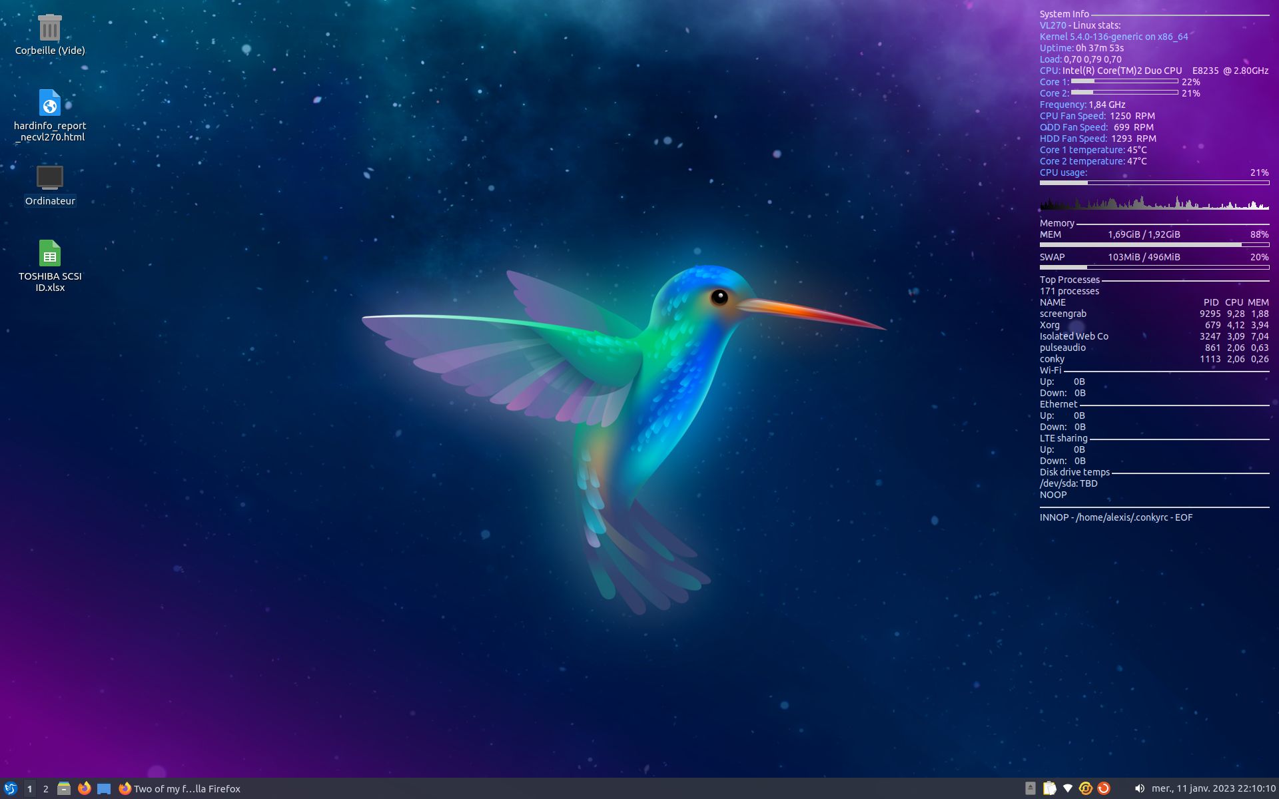Viewport: 1279px width, 799px height.
Task: Open the clipboard manager tray icon
Action: coord(1049,788)
